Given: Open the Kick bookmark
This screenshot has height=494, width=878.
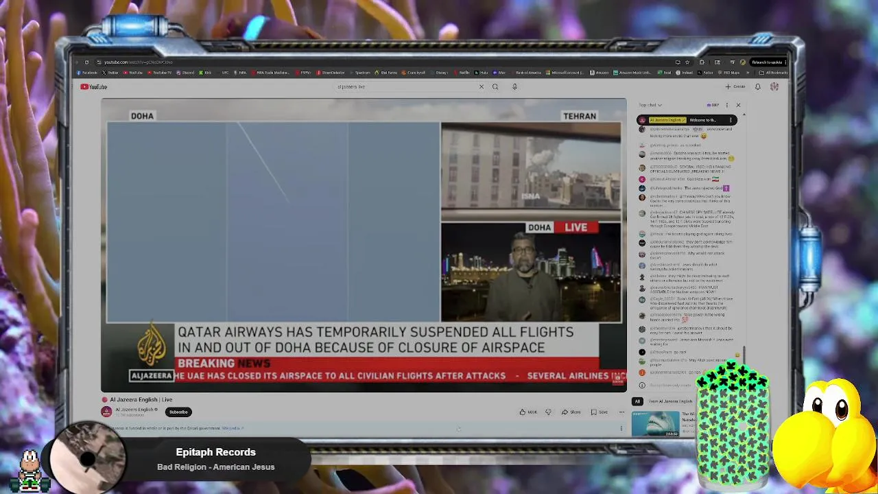Looking at the screenshot, I should point(204,73).
